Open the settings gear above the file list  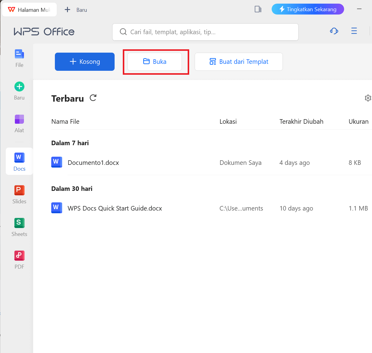click(x=368, y=98)
